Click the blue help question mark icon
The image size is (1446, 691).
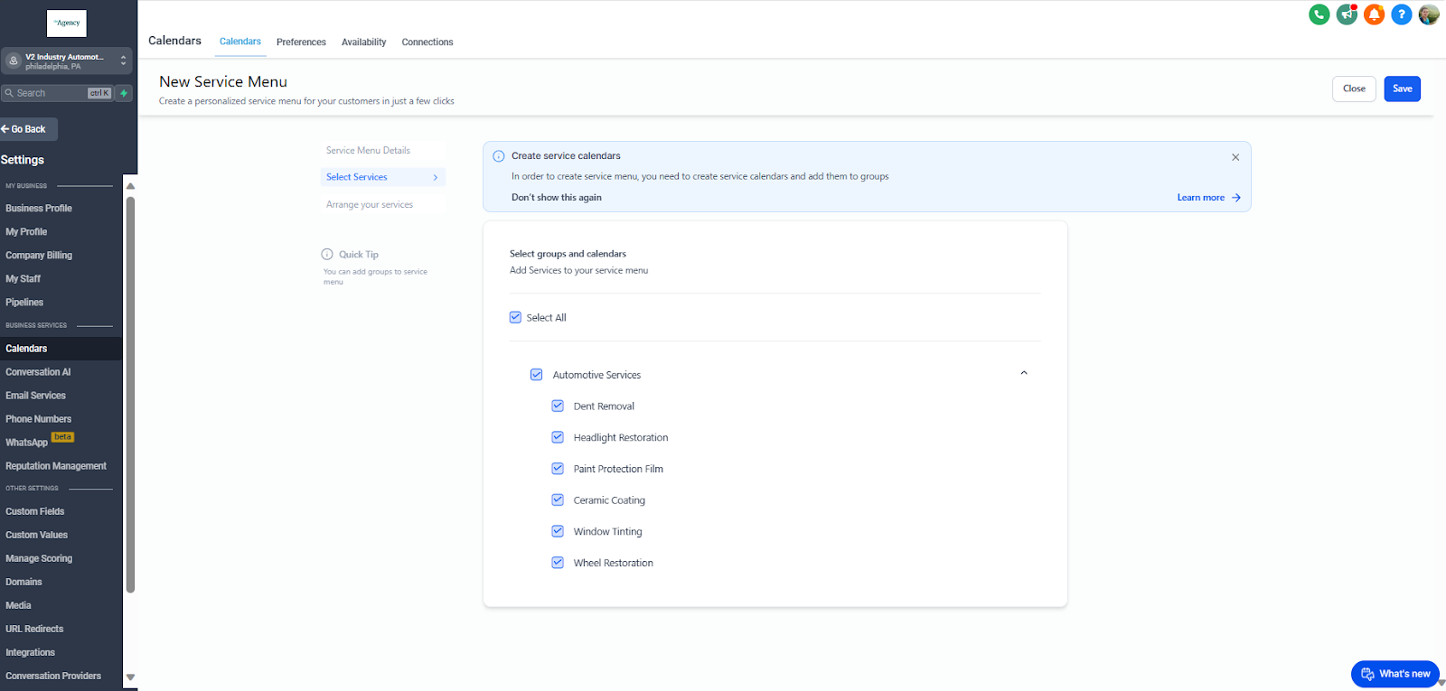(x=1402, y=14)
